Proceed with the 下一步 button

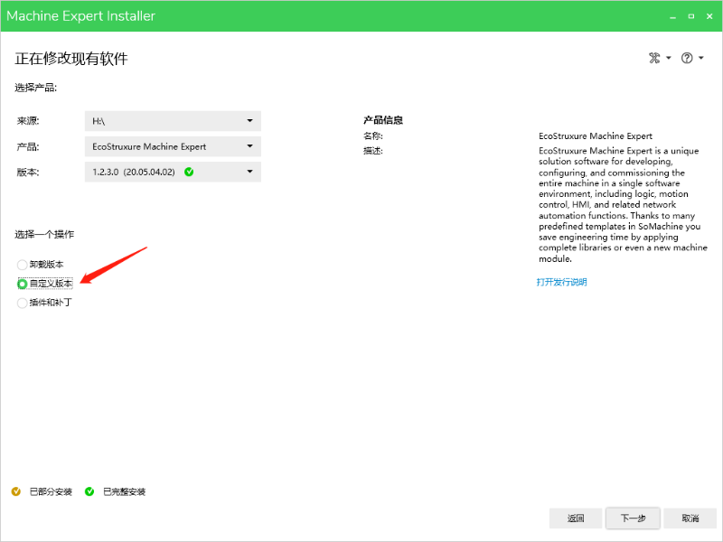[x=634, y=518]
